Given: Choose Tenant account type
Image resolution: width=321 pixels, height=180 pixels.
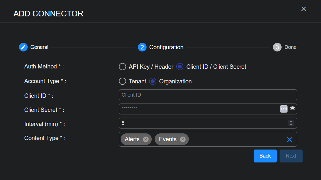Looking at the screenshot, I should (x=123, y=81).
